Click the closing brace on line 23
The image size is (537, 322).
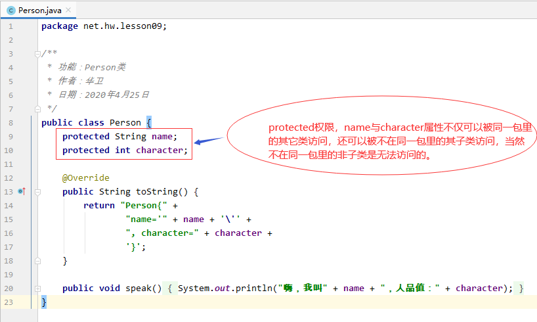44,302
